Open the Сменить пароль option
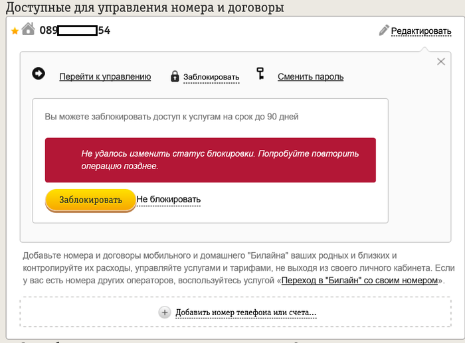 coord(310,76)
